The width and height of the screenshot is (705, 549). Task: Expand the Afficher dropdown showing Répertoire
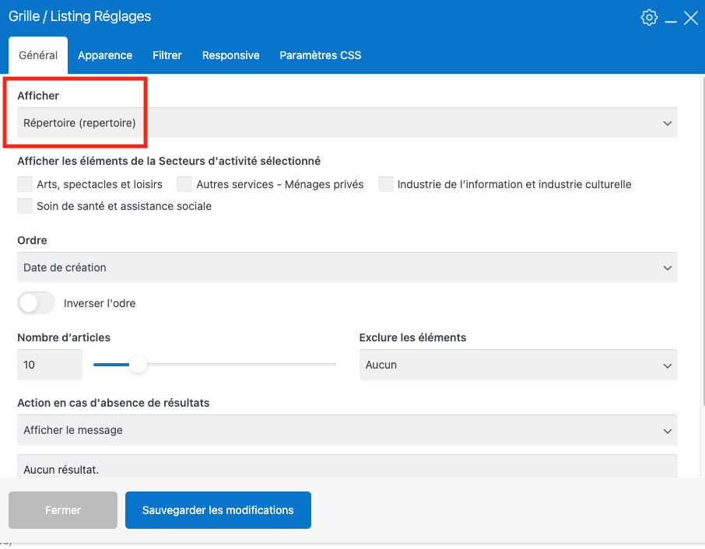click(347, 123)
